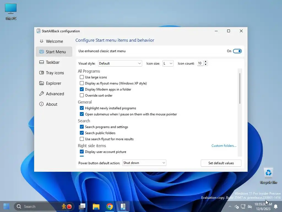Open the notification bell in the tray
Screen dimensions: 282x212
275,206
